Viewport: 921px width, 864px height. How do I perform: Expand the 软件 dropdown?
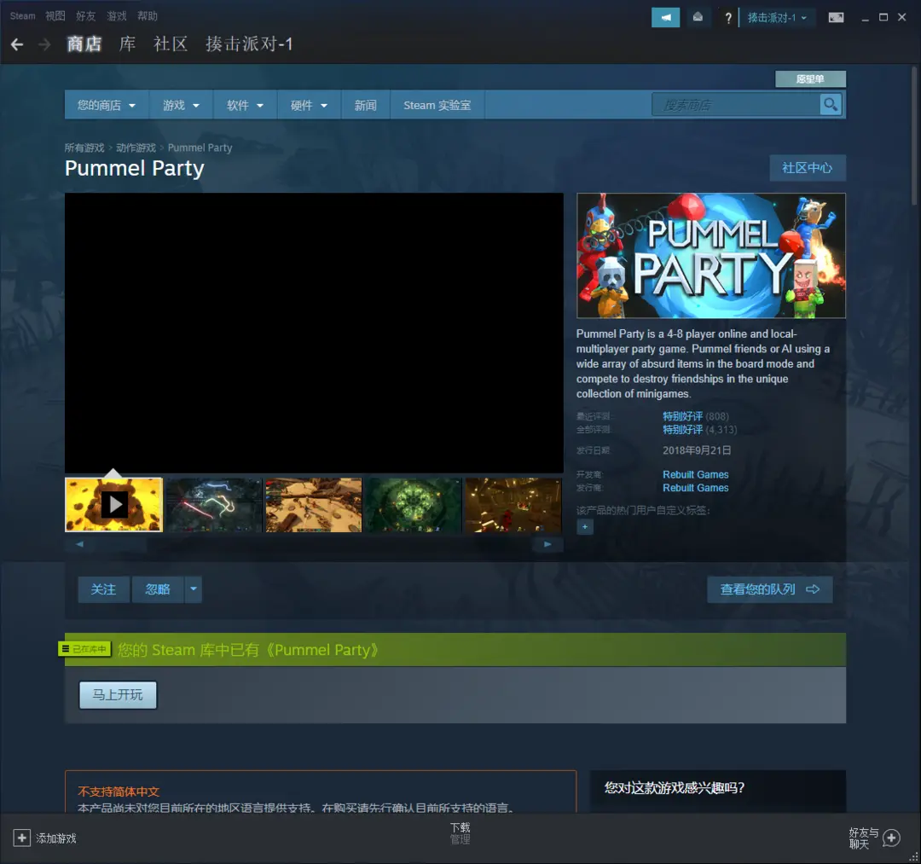click(x=245, y=105)
